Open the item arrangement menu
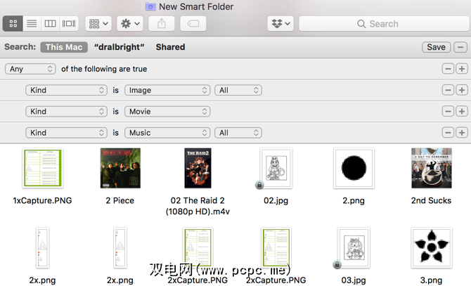Viewport: 471px width, 286px height. (98, 24)
